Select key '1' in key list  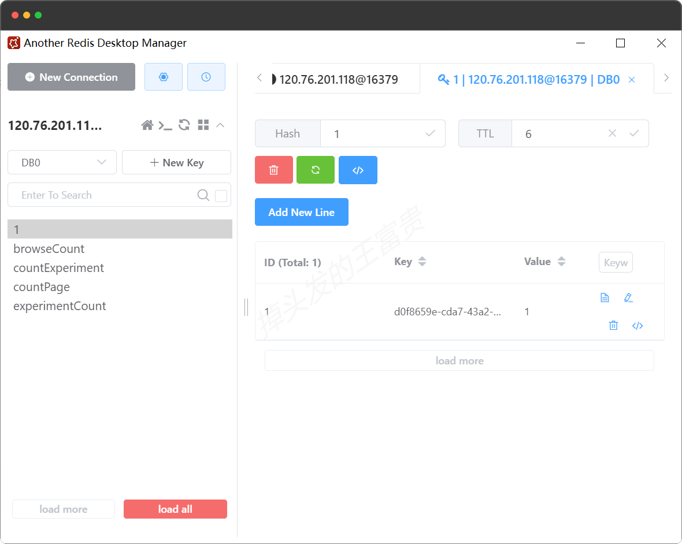tap(120, 229)
